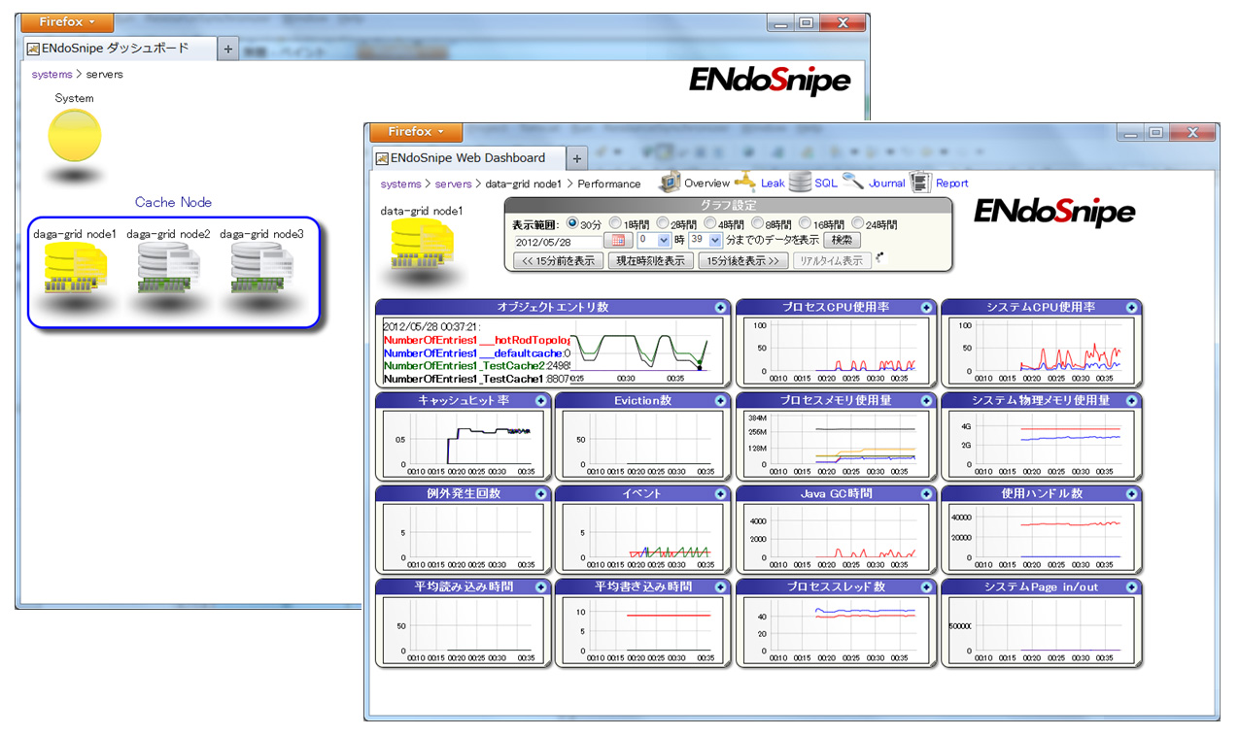Image resolution: width=1239 pixels, height=736 pixels.
Task: Click the red NumberOfEntries1___hotRodTopolog legend entry
Action: click(477, 341)
